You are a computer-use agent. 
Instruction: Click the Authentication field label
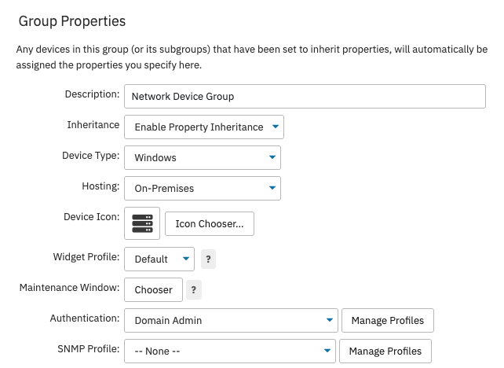pos(83,318)
